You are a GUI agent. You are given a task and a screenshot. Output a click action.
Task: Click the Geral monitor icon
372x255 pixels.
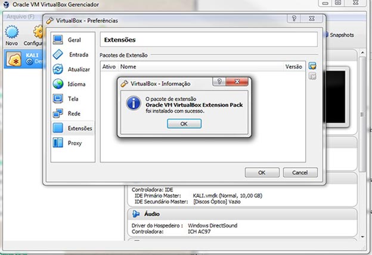(x=58, y=40)
